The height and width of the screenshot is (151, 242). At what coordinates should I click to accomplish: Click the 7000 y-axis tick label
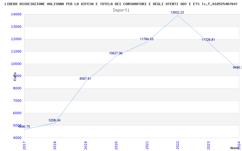tap(17, 101)
